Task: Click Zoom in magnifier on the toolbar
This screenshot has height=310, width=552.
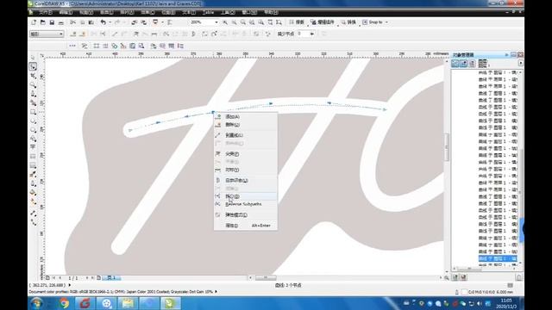Action: coord(225,22)
